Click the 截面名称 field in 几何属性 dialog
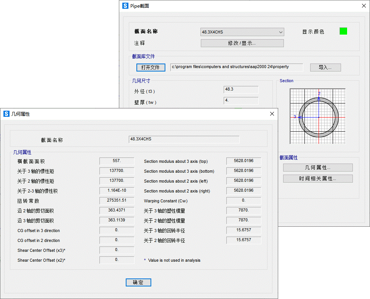 [x=184, y=139]
